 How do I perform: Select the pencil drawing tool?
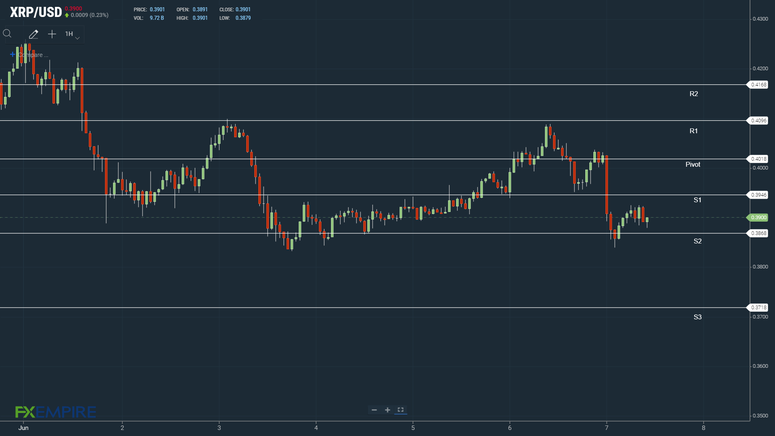click(x=34, y=34)
